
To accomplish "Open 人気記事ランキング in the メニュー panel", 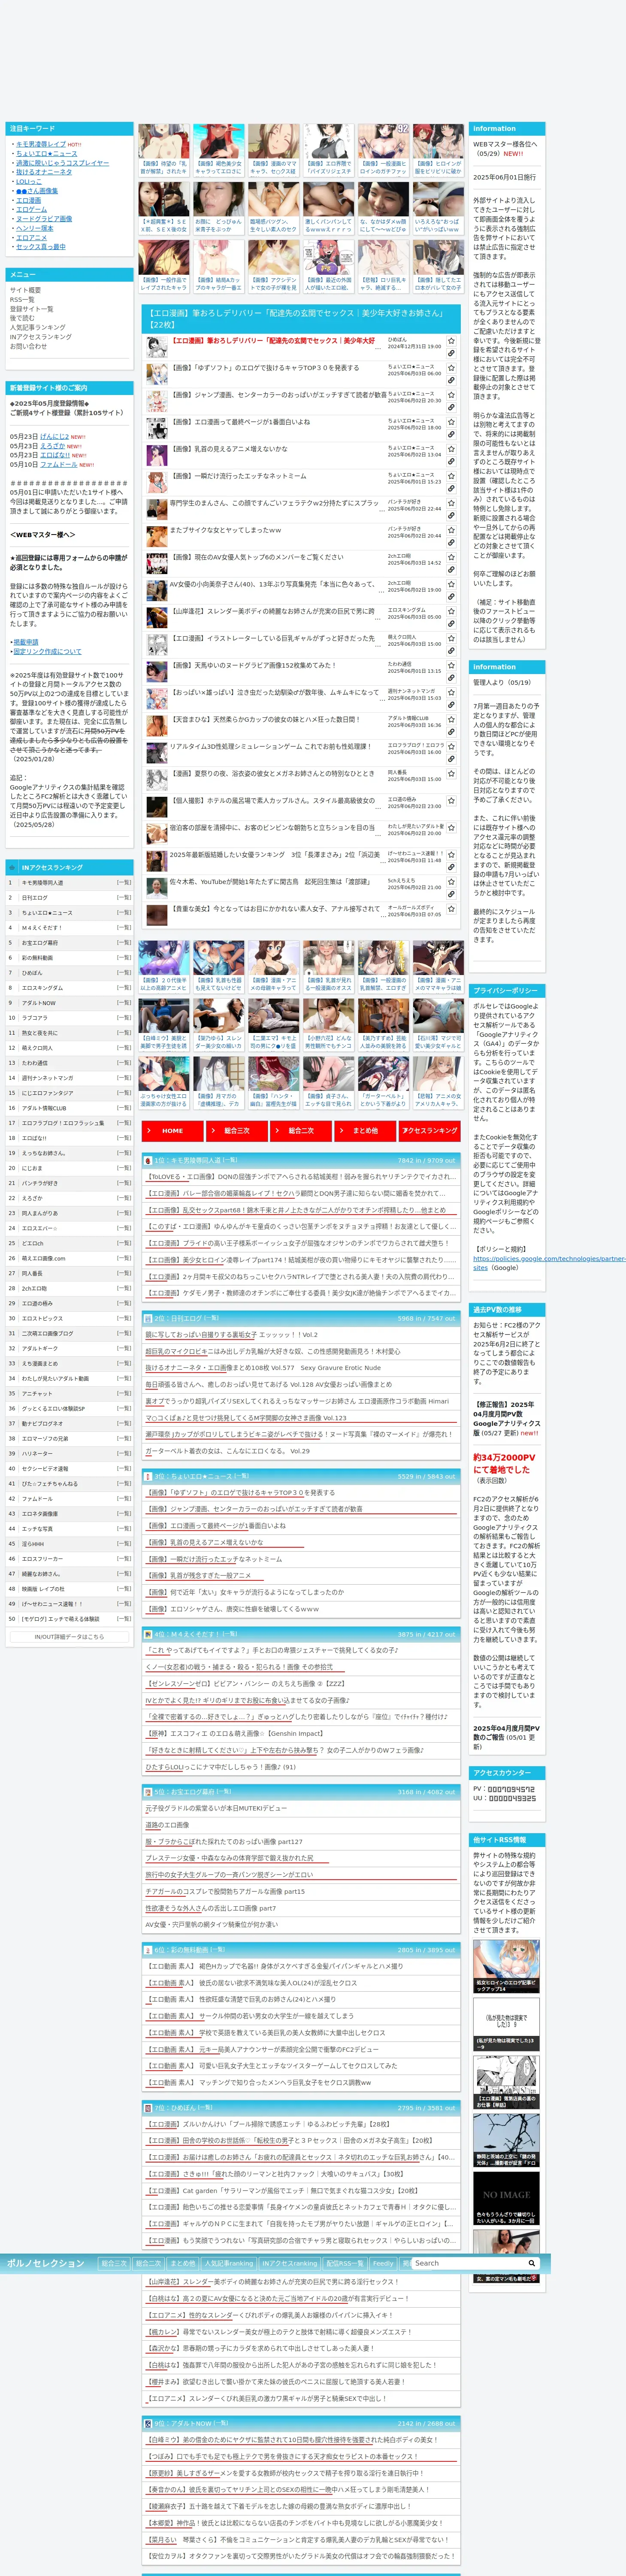I will click(x=38, y=328).
